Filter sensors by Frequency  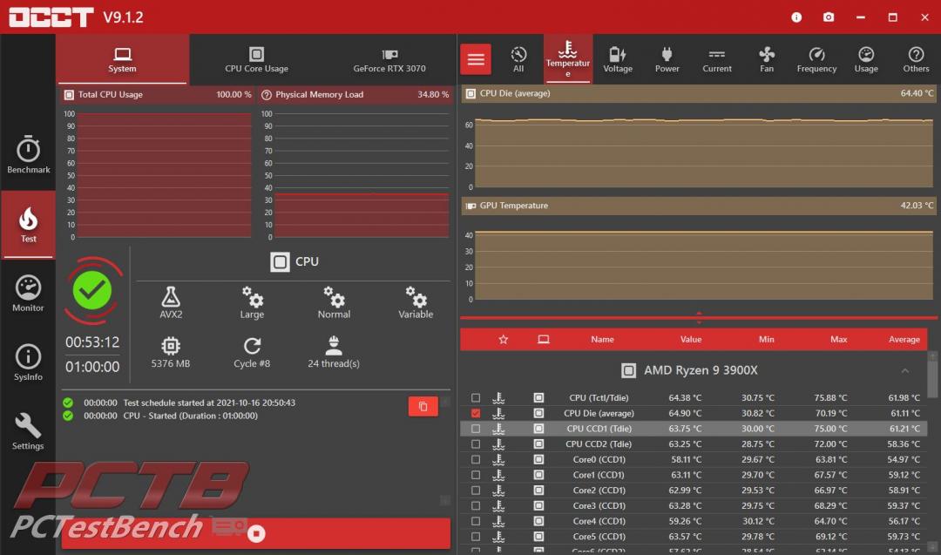[x=816, y=59]
